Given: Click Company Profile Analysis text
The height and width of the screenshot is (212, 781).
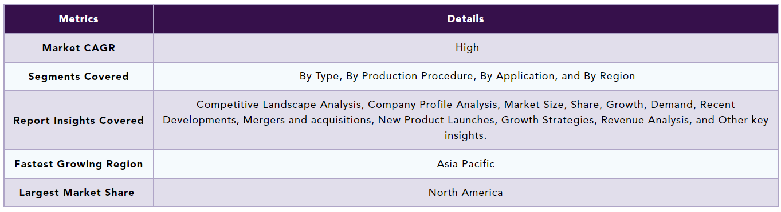Looking at the screenshot, I should [433, 105].
